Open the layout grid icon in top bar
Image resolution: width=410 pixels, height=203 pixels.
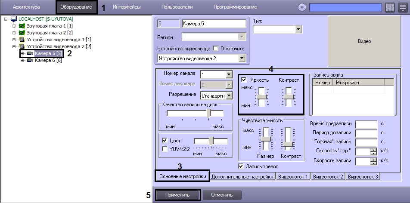coord(390,7)
